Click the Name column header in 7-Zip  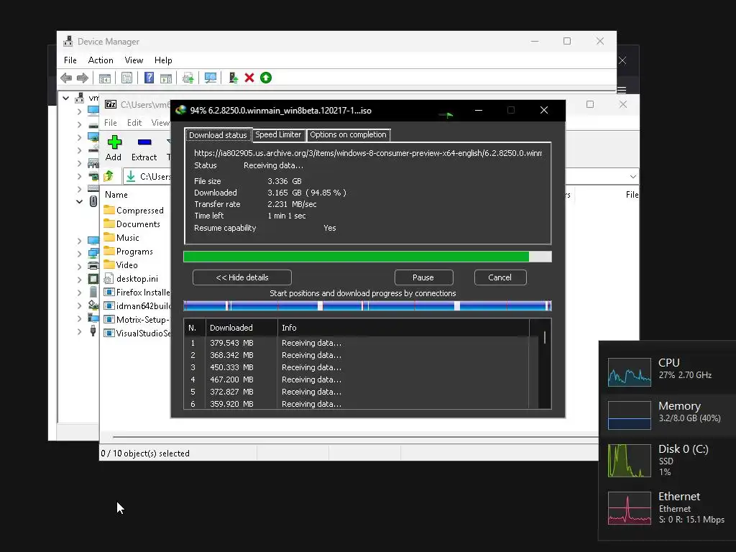tap(116, 194)
